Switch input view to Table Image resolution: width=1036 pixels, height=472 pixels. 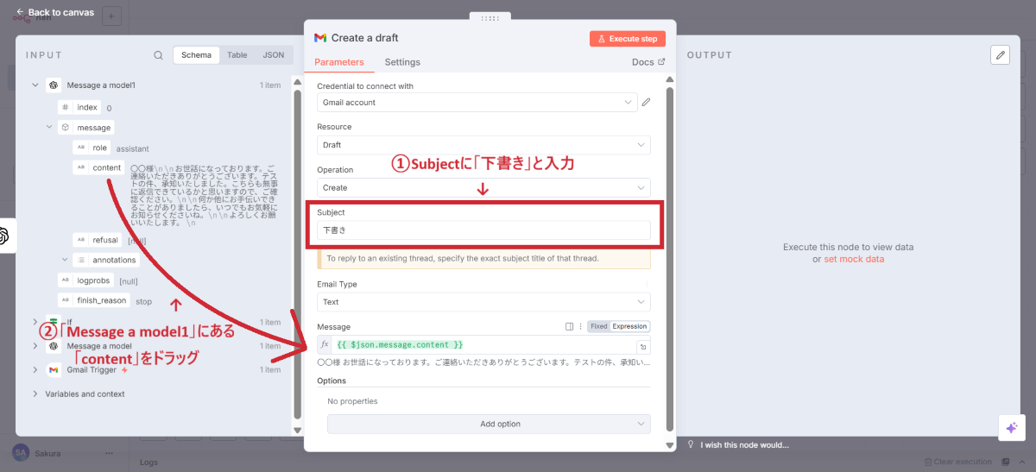point(237,55)
